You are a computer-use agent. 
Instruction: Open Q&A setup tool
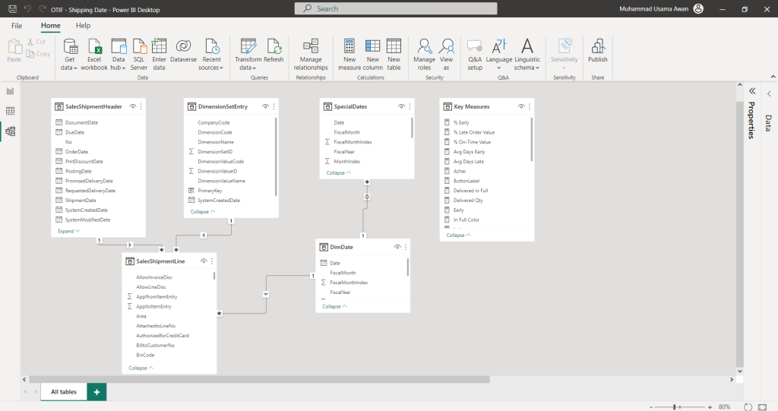(475, 46)
